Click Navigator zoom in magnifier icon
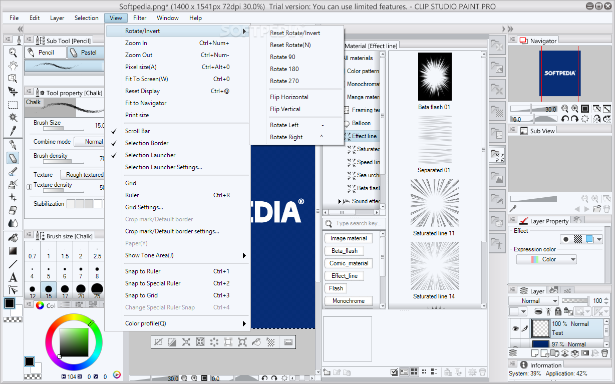This screenshot has width=615, height=384. pyautogui.click(x=575, y=109)
